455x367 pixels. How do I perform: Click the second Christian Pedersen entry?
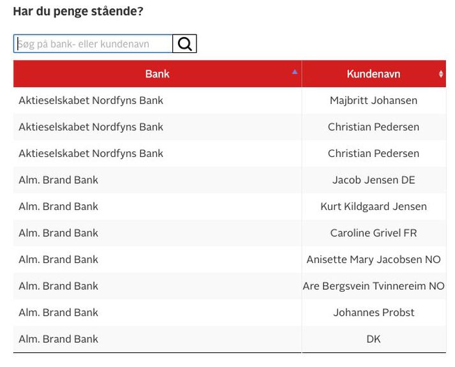click(x=374, y=153)
